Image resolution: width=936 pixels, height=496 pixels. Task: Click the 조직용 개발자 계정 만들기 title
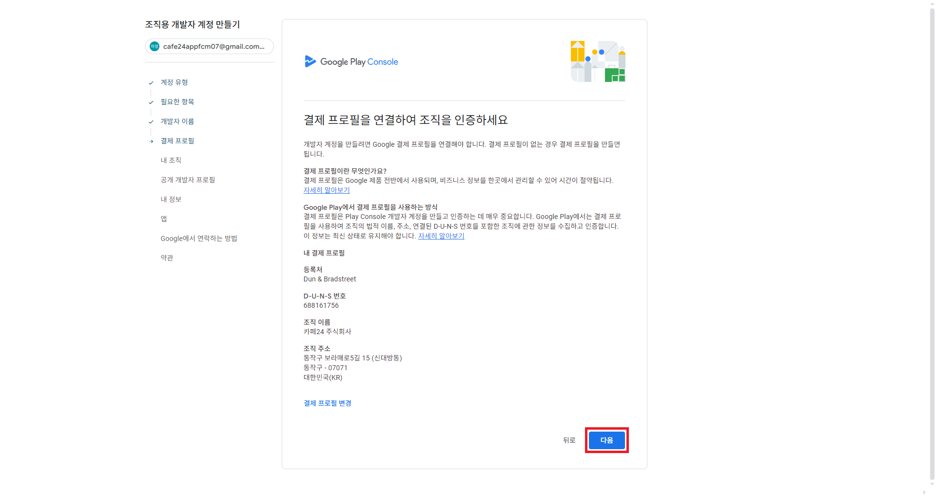192,24
